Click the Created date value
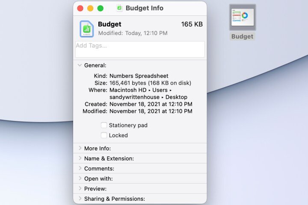 [151, 104]
